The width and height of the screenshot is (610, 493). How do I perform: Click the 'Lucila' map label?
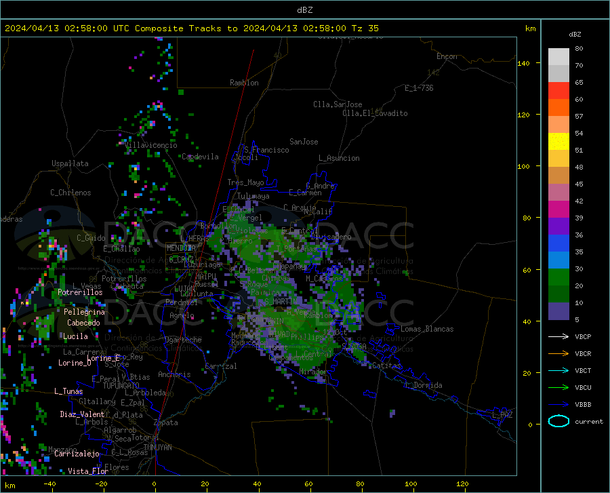75,336
